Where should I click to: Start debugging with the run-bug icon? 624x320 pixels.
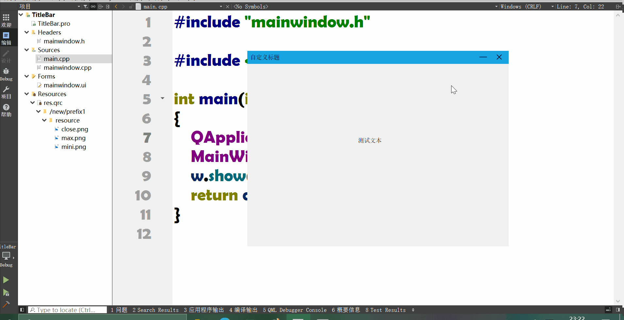[x=6, y=293]
